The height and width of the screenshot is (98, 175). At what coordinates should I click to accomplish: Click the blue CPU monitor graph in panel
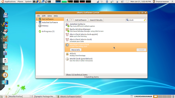tap(58, 2)
